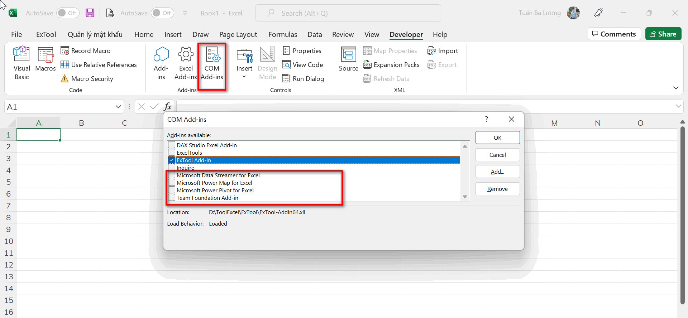This screenshot has height=318, width=688.
Task: Uncheck ExTool Add-In checkbox
Action: pyautogui.click(x=172, y=160)
